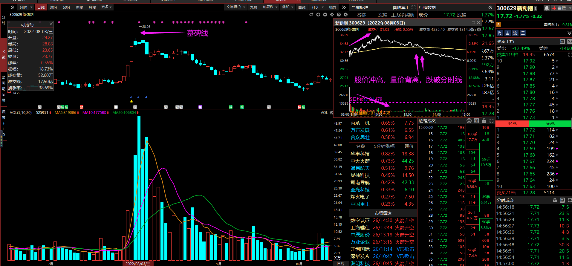
Task: Click the 量 icon in 逐笔成交 header
Action: pos(476,121)
